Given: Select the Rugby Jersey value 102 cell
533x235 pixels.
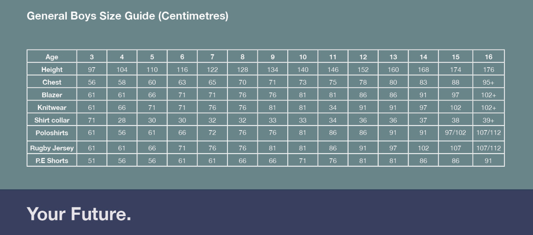Looking at the screenshot, I should [423, 148].
